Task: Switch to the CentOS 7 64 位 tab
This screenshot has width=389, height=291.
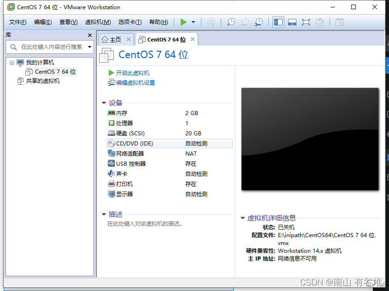Action: pyautogui.click(x=166, y=40)
